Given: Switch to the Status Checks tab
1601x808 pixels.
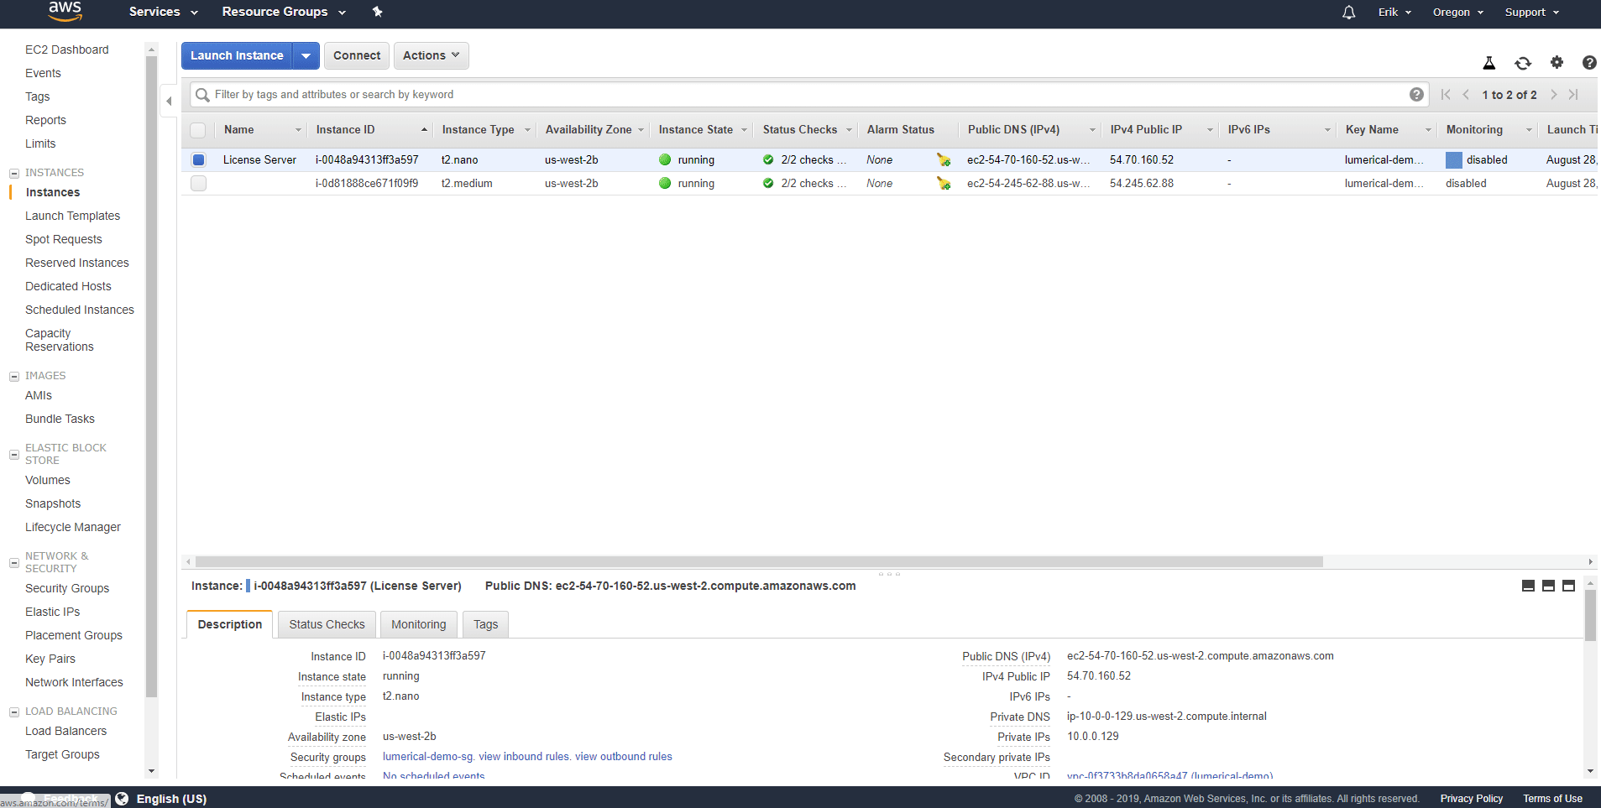Looking at the screenshot, I should tap(327, 624).
